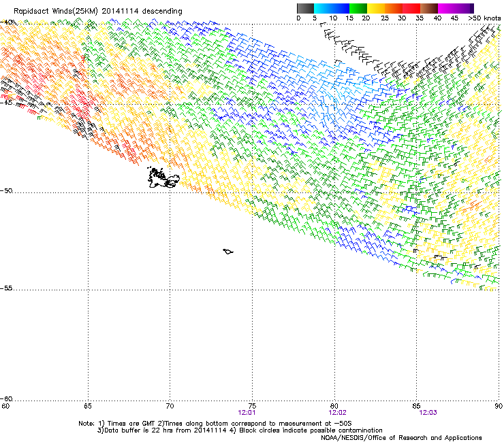Click the green 15-20 knots legend swatch
Viewport: 504px width, 442px height.
click(x=358, y=8)
